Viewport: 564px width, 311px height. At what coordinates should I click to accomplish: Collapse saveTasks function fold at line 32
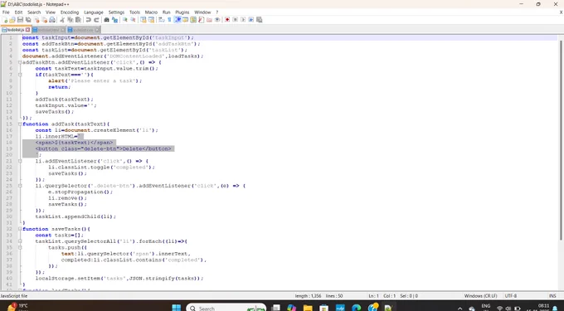point(20,229)
